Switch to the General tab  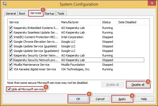tap(11, 14)
